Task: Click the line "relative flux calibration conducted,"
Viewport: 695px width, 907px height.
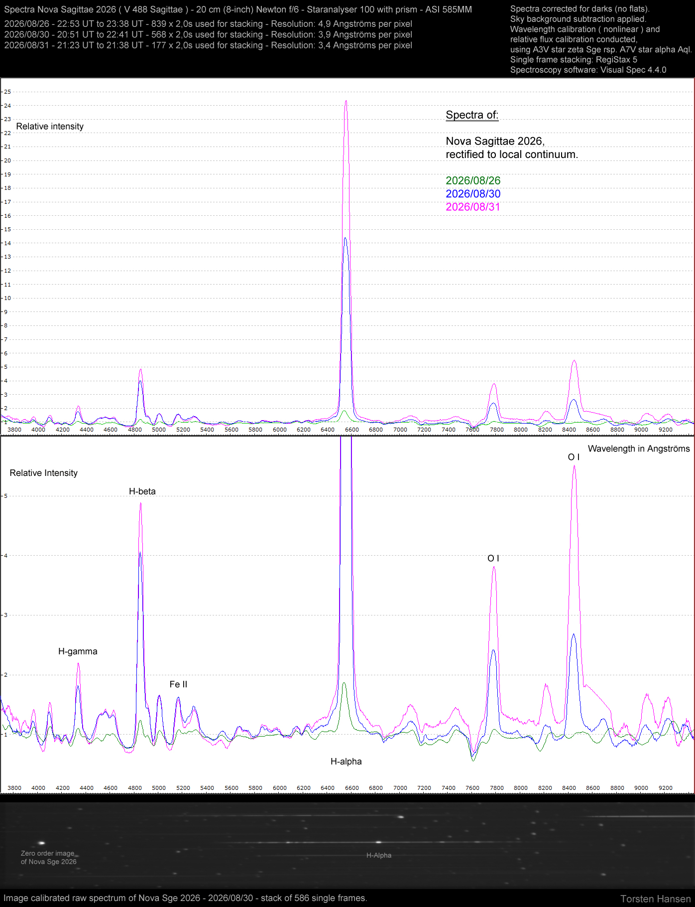Action: point(574,39)
